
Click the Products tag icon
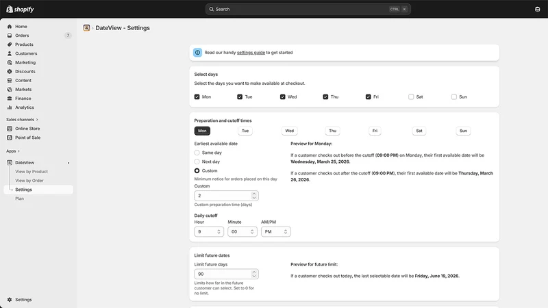click(x=10, y=44)
